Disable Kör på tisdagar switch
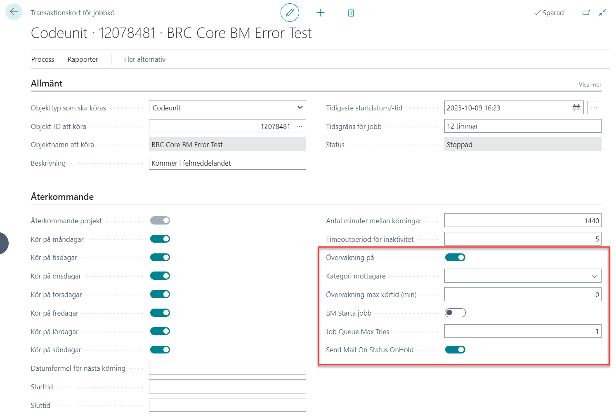This screenshot has width=616, height=419. tap(160, 257)
